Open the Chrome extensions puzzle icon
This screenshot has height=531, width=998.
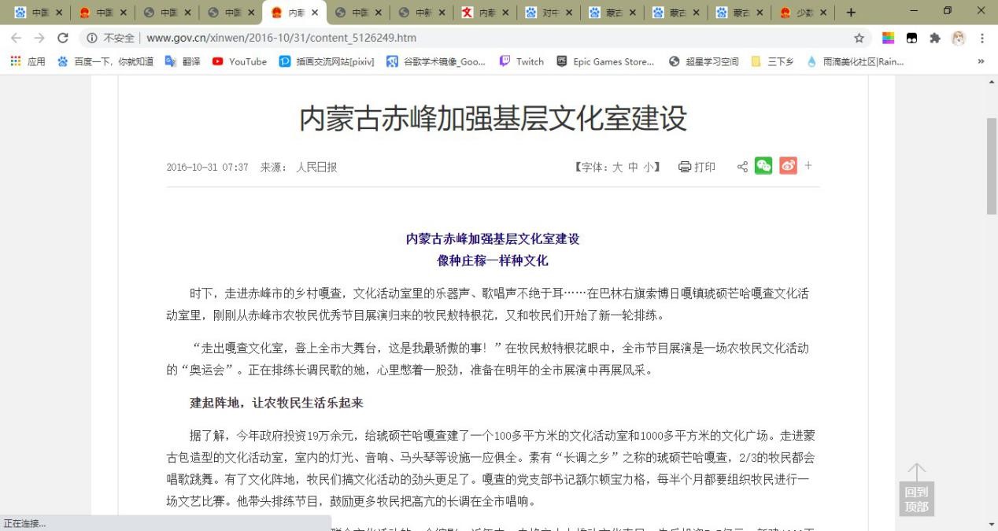tap(934, 38)
